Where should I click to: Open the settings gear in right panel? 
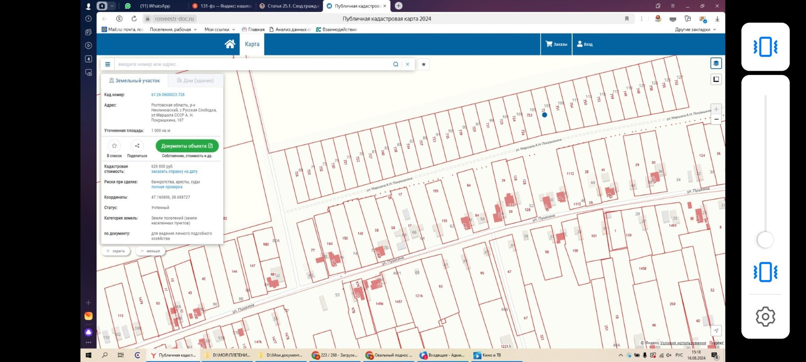[x=765, y=316]
